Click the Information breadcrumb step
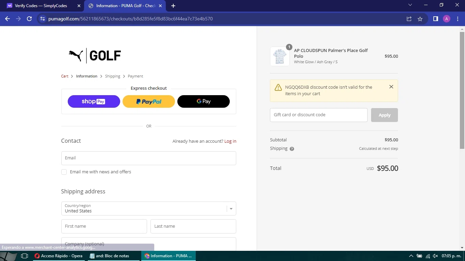 [86, 76]
